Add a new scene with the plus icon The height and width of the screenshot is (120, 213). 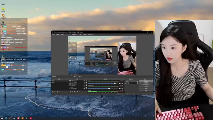(52, 92)
